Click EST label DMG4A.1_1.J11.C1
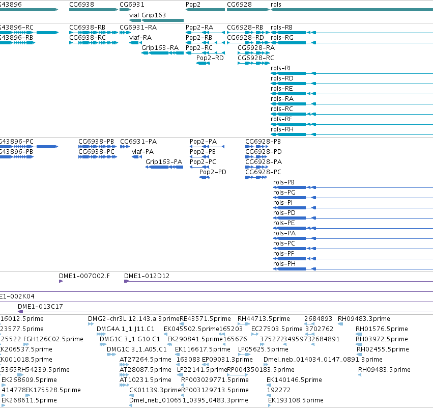 [126, 329]
